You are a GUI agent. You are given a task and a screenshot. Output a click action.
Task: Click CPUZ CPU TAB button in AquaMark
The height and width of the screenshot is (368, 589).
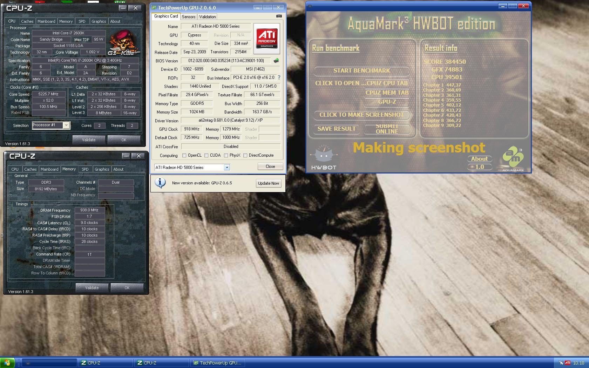coord(387,83)
